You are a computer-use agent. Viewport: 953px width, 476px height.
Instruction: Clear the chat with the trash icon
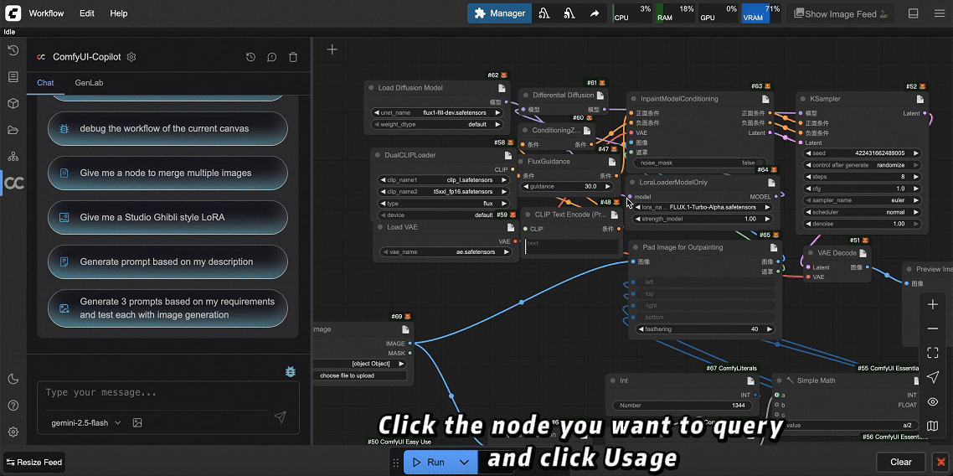point(293,57)
